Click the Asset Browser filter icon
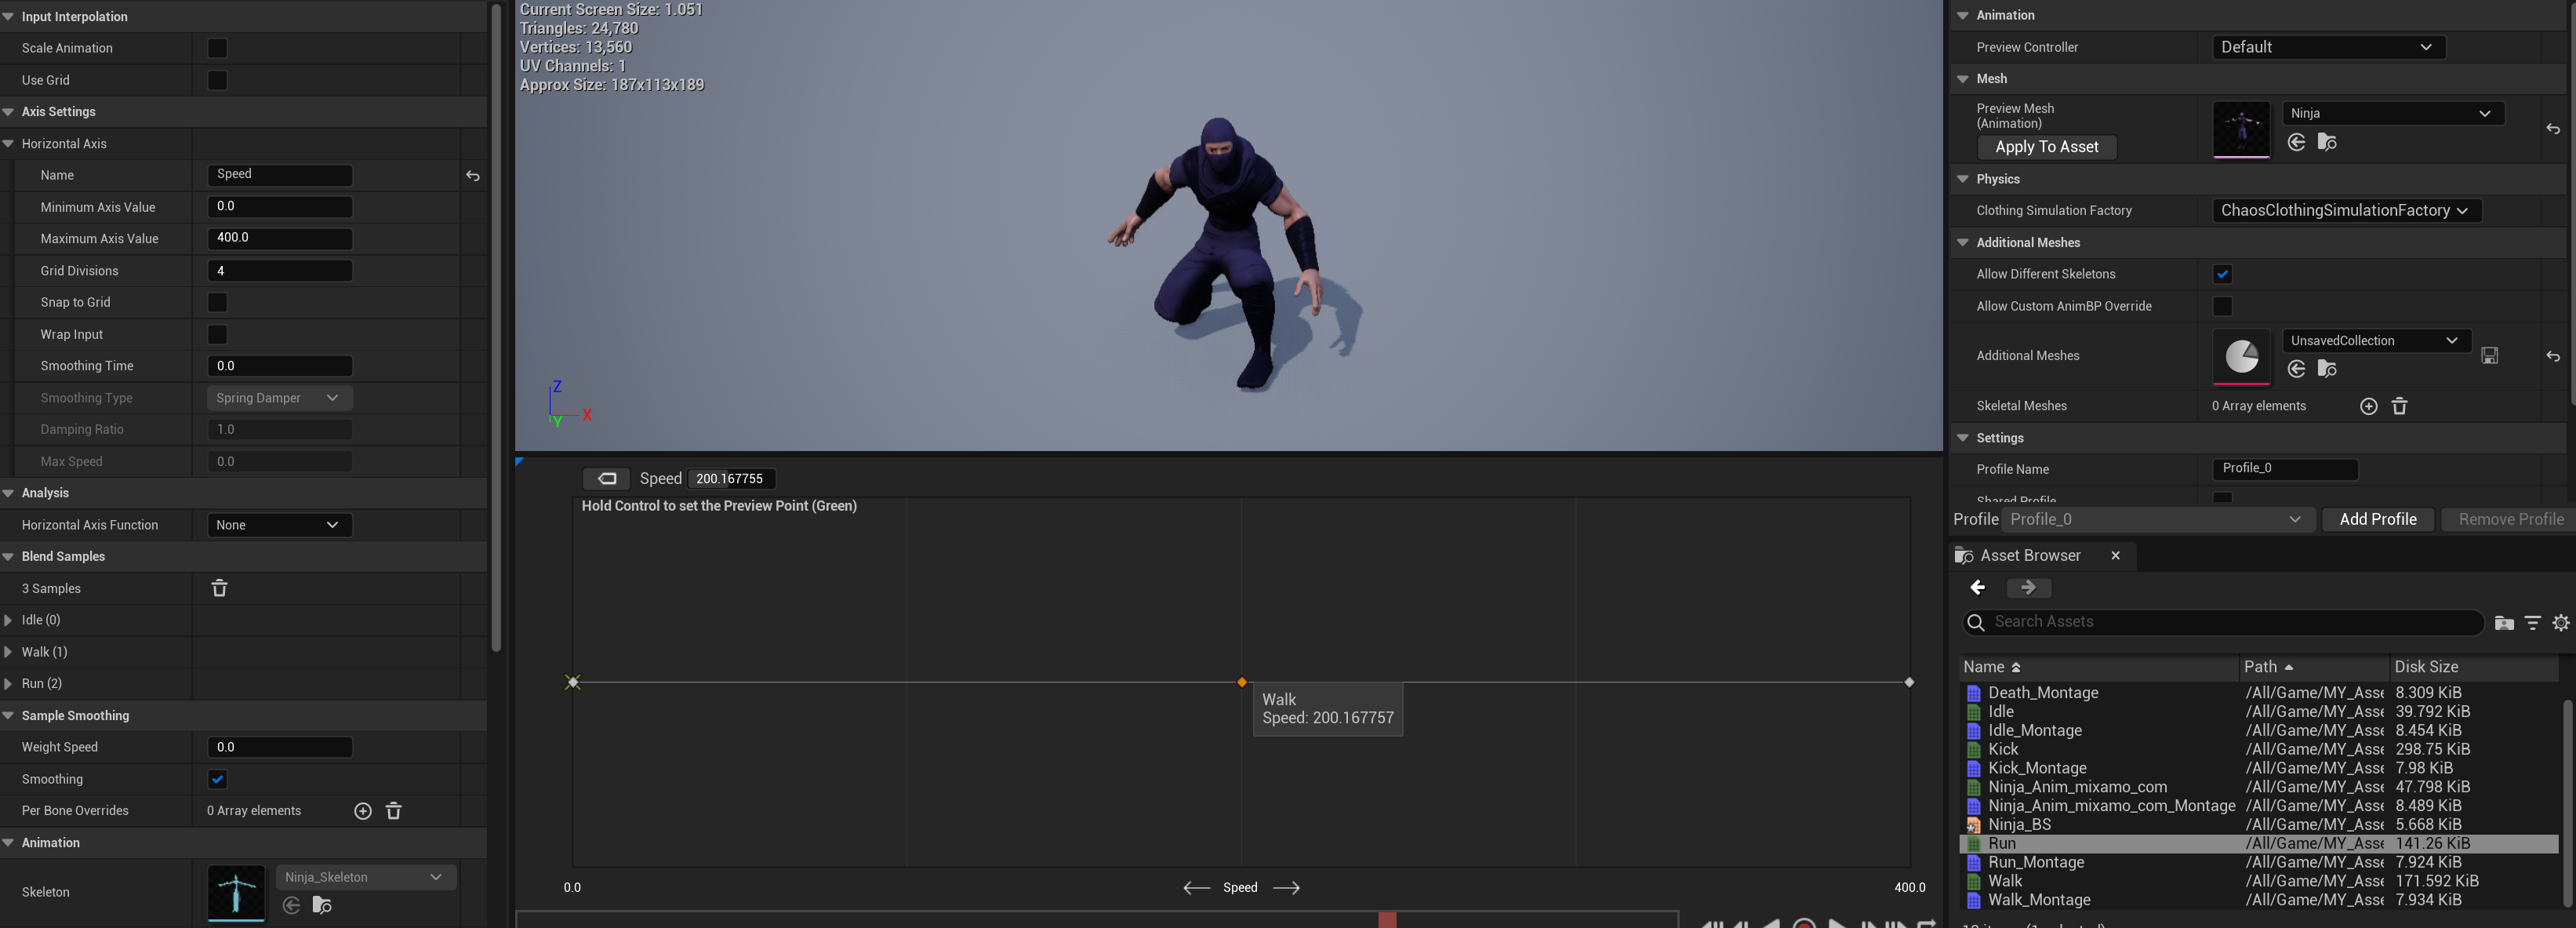2576x928 pixels. (2532, 622)
